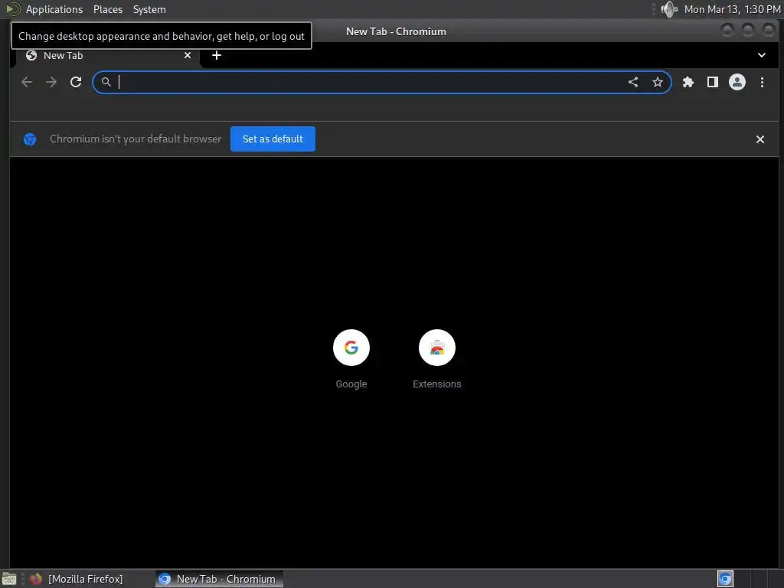This screenshot has width=784, height=588.
Task: Go forward with the forward arrow
Action: click(x=51, y=82)
